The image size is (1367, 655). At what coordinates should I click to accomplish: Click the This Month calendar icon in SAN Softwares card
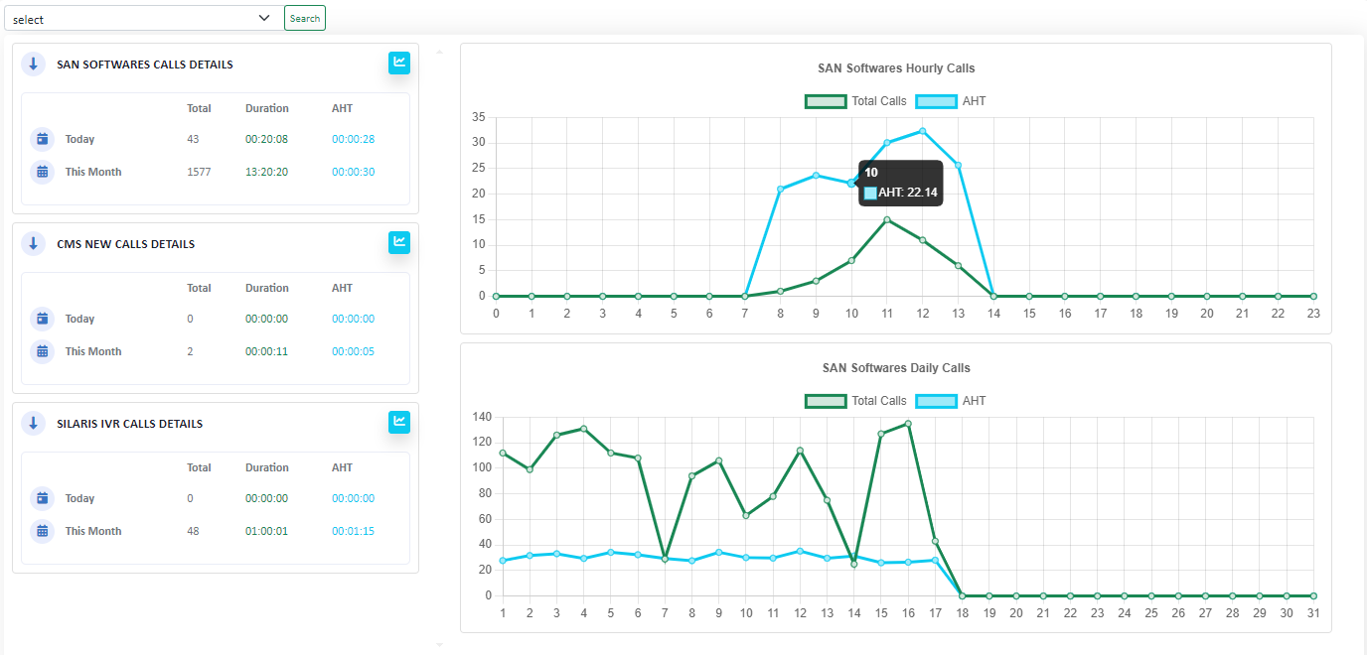pos(41,171)
